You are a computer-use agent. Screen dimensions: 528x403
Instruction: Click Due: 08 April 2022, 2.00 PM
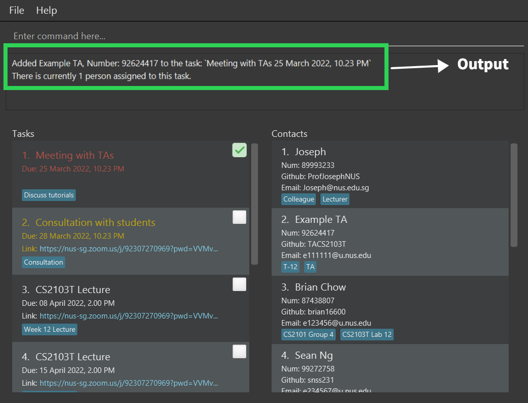click(x=68, y=303)
